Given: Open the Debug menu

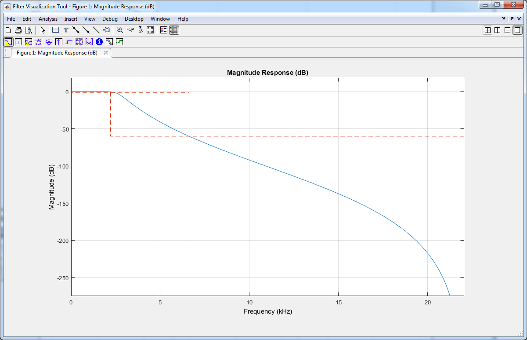Looking at the screenshot, I should (x=110, y=19).
